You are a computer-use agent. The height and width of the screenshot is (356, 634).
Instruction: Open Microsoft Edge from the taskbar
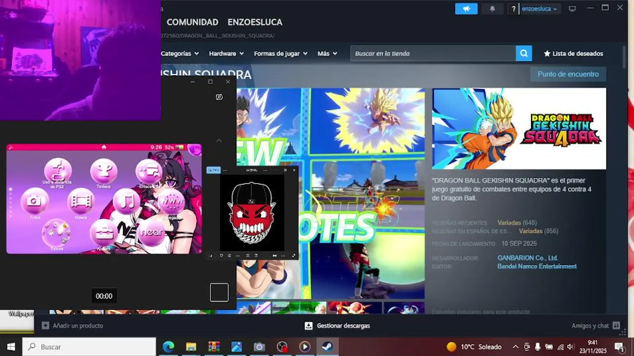[168, 347]
